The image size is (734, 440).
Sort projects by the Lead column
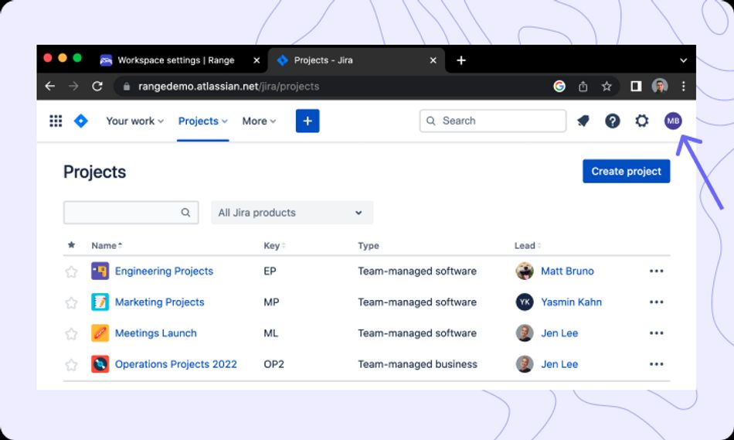[x=528, y=246]
